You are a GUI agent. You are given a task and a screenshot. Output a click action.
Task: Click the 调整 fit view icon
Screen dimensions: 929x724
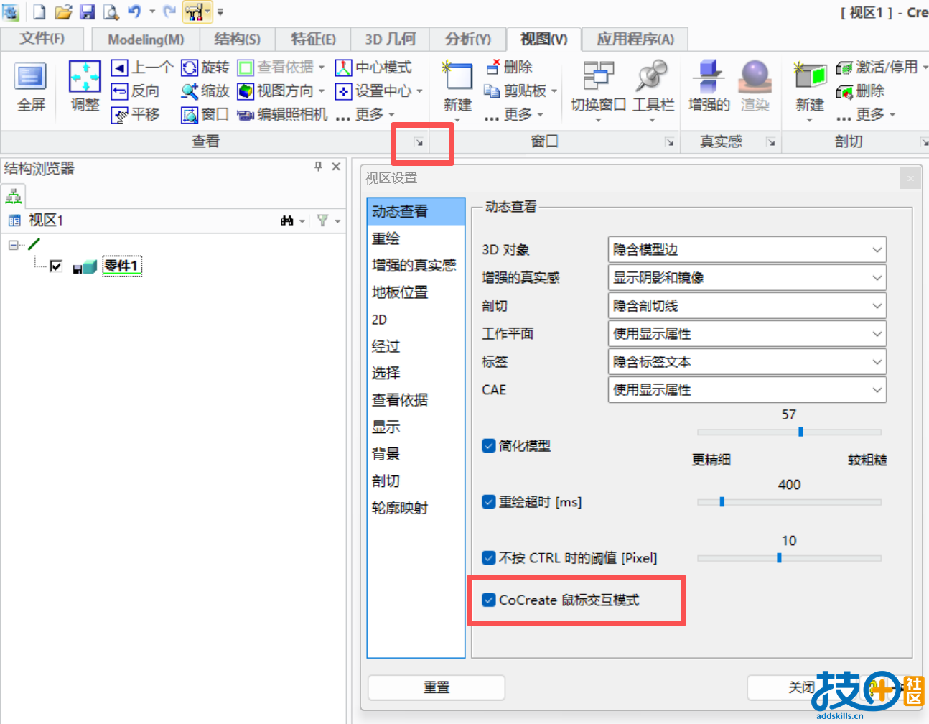85,76
